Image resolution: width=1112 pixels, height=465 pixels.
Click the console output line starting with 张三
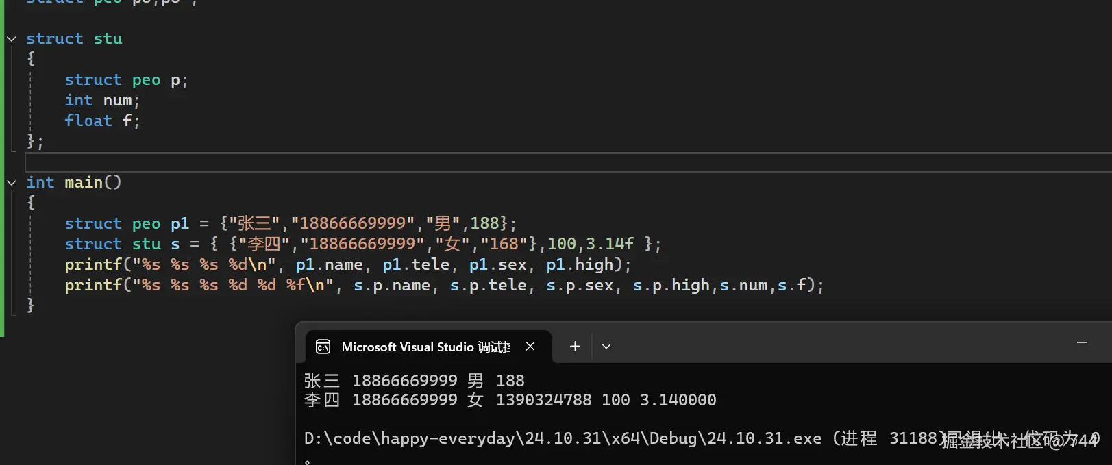point(414,381)
